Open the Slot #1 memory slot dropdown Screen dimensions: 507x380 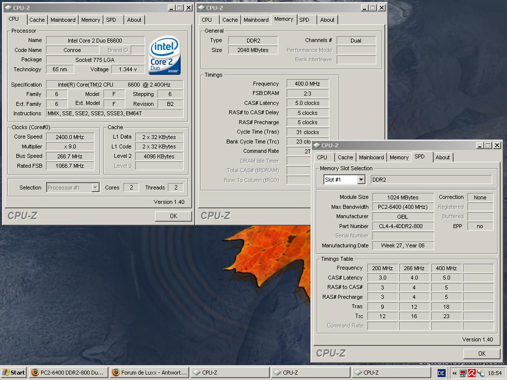click(361, 180)
